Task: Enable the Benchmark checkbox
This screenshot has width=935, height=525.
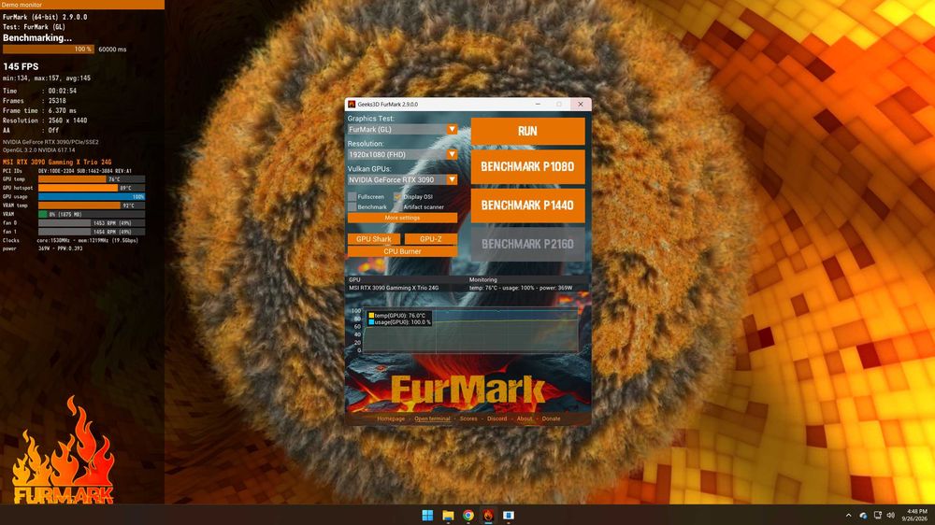Action: click(352, 206)
